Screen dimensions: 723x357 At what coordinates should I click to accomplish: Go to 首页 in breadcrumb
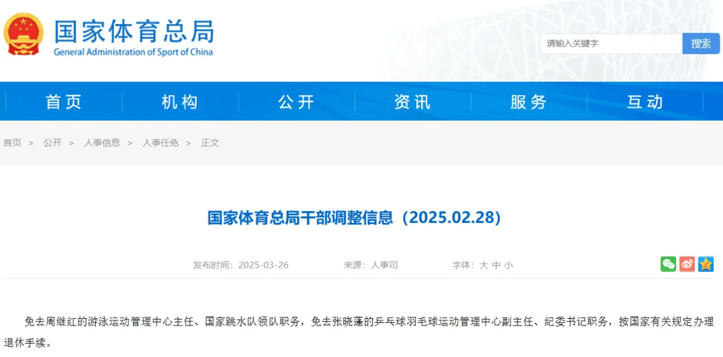tap(13, 143)
